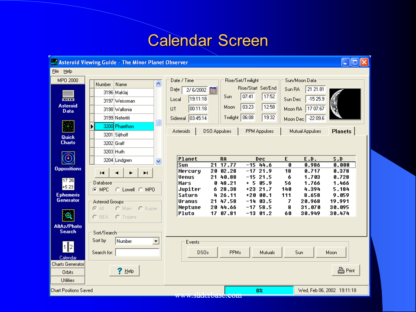
Task: Jump to last record navigation arrow
Action: click(146, 173)
